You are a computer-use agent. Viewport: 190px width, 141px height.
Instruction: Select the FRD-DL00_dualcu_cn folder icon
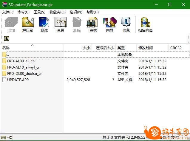click(x=4, y=74)
